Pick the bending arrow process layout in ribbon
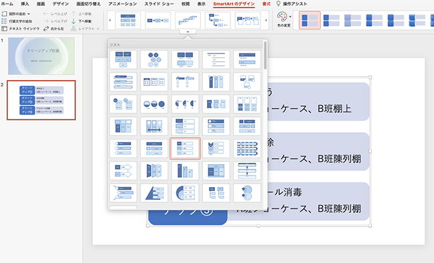Image resolution: width=434 pixels, height=263 pixels. [x=218, y=20]
